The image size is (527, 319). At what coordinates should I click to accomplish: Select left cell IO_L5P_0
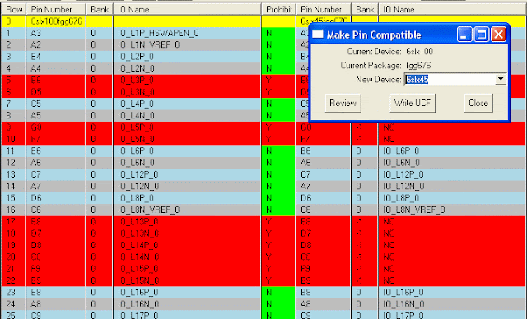click(x=187, y=127)
